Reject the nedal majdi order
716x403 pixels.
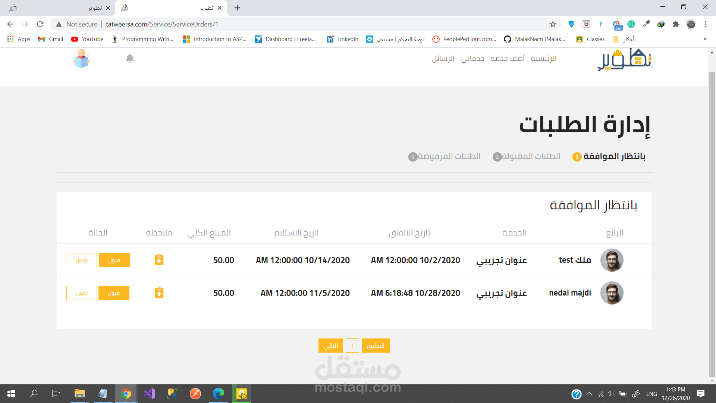81,293
